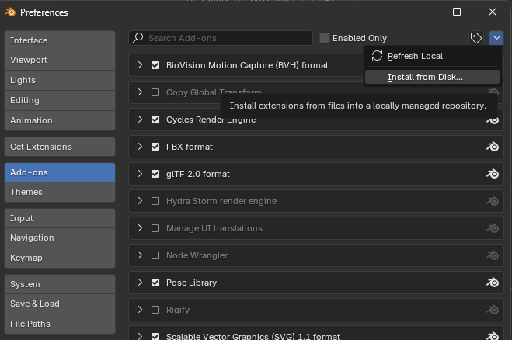Disable Cycles Render Engine checkbox
Viewport: 512px width, 340px height.
click(x=155, y=120)
